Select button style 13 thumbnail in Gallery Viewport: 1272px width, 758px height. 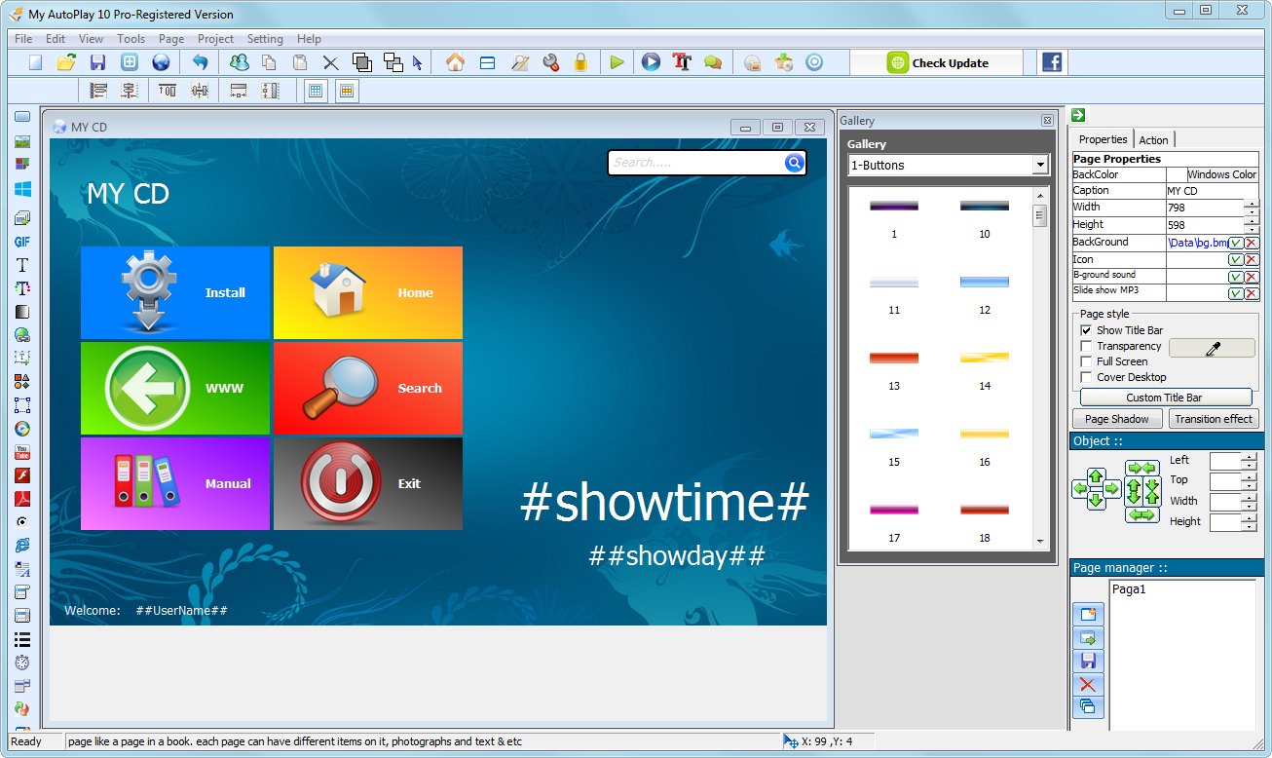click(894, 359)
